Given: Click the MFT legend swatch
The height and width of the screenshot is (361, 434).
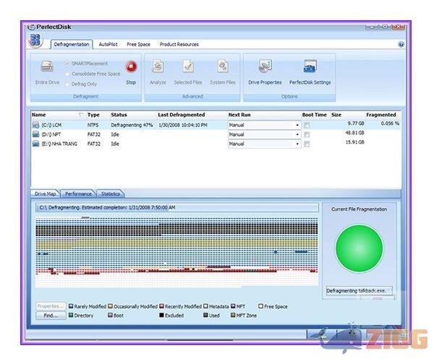Looking at the screenshot, I should (233, 306).
